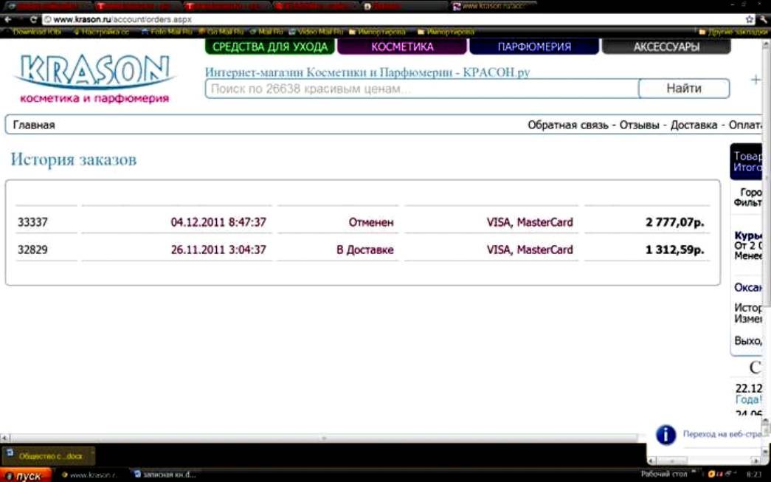Open the КОСМЕТИКА category tab

click(402, 47)
